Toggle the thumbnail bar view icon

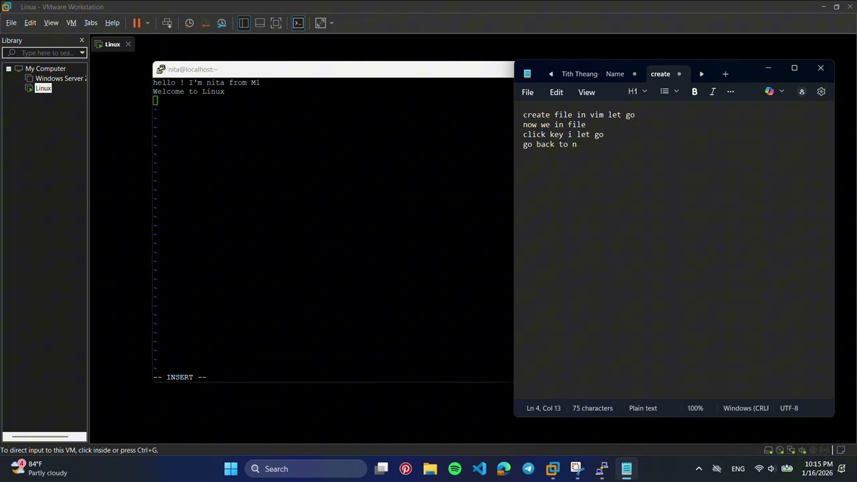pos(260,23)
